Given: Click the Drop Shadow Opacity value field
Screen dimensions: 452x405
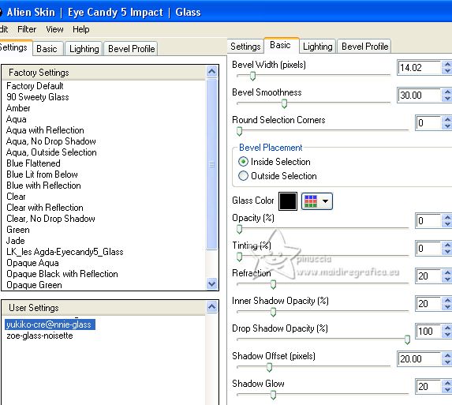Looking at the screenshot, I should (428, 331).
